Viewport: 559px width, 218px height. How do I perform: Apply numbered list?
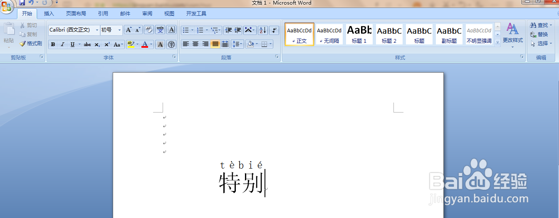click(200, 30)
